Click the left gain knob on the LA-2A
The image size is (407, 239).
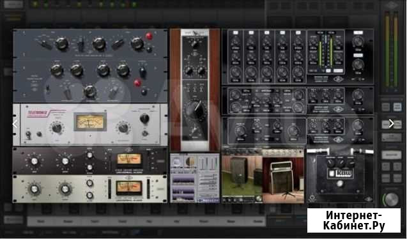pos(57,128)
